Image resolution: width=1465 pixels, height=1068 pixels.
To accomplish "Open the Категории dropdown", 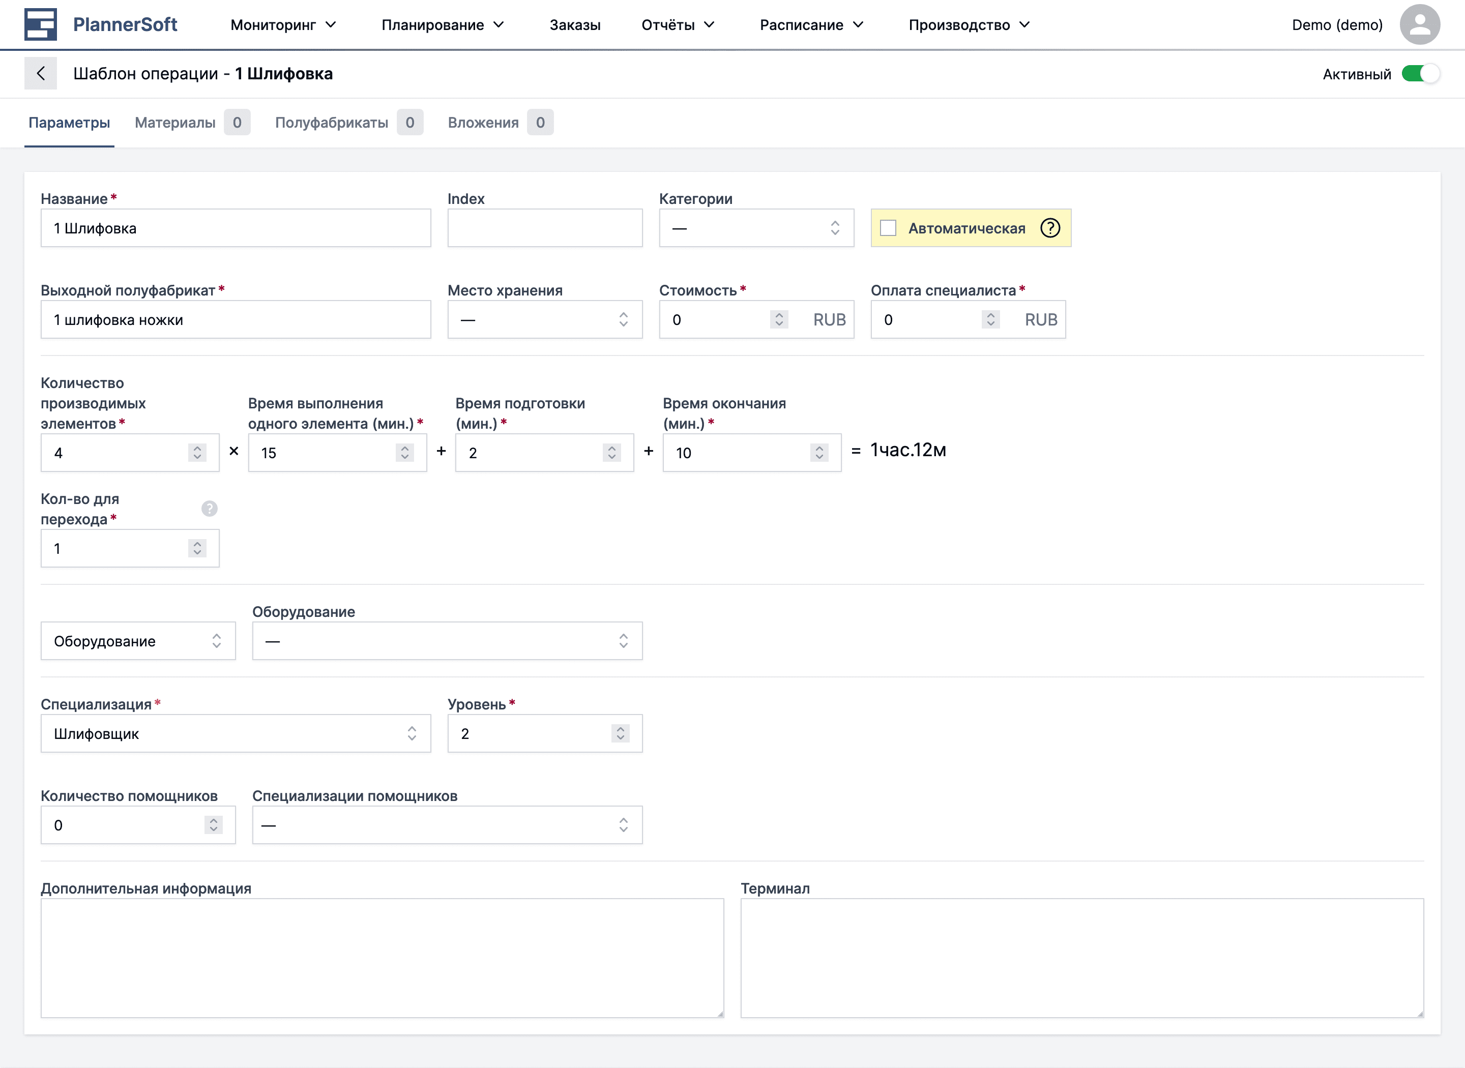I will [756, 228].
